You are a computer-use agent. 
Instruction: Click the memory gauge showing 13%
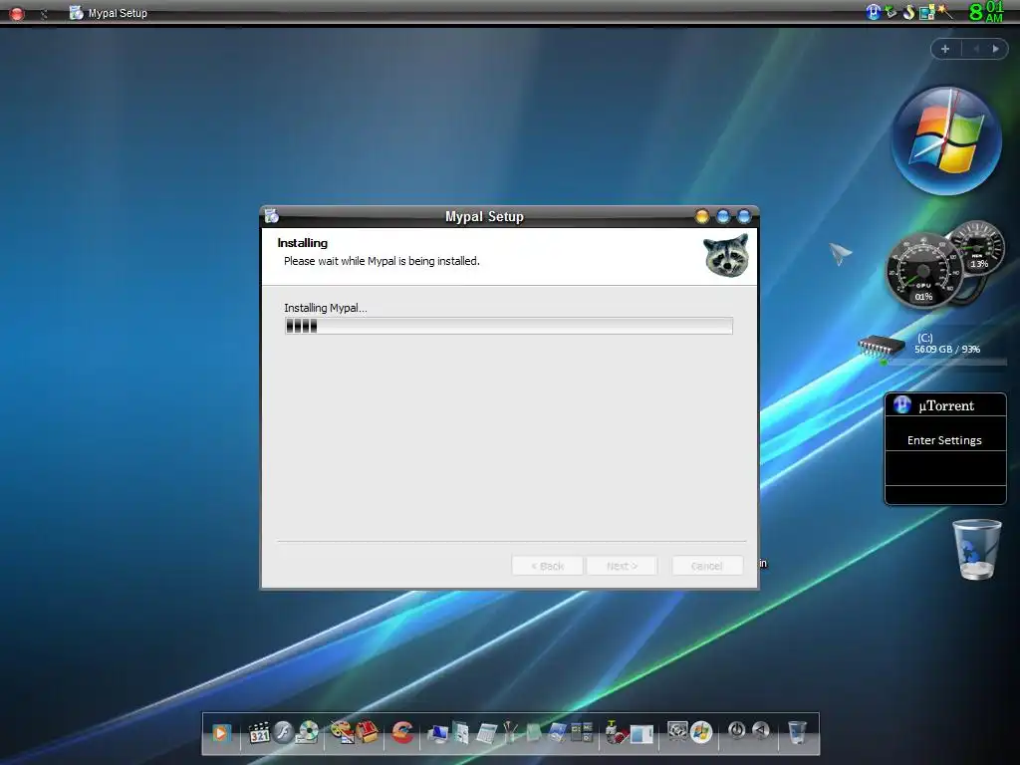click(976, 248)
